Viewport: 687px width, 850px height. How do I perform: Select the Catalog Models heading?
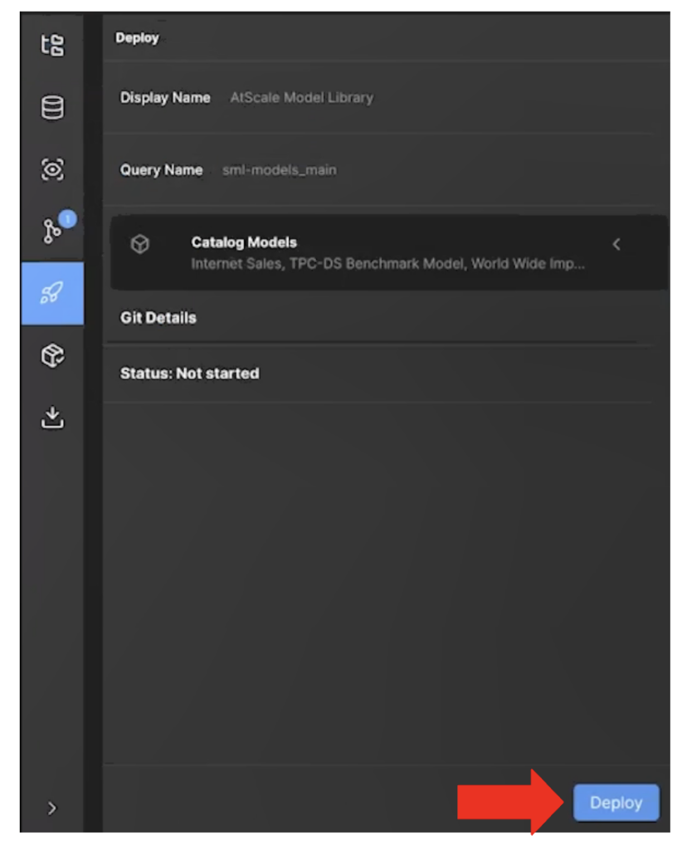click(x=244, y=242)
